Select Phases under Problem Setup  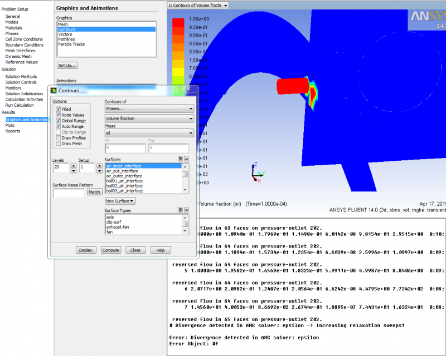point(12,33)
